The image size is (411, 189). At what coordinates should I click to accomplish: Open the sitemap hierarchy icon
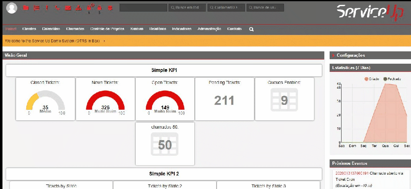coord(78,8)
